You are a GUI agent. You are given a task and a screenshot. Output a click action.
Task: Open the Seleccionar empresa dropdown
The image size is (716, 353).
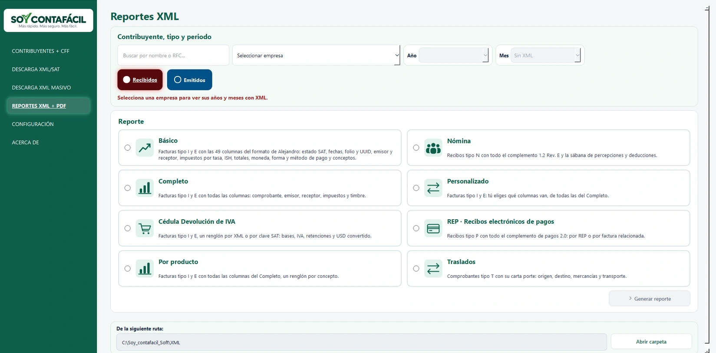pos(316,56)
